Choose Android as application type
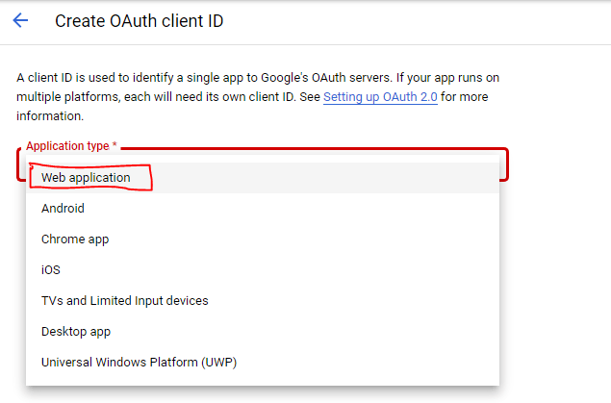 click(x=263, y=209)
